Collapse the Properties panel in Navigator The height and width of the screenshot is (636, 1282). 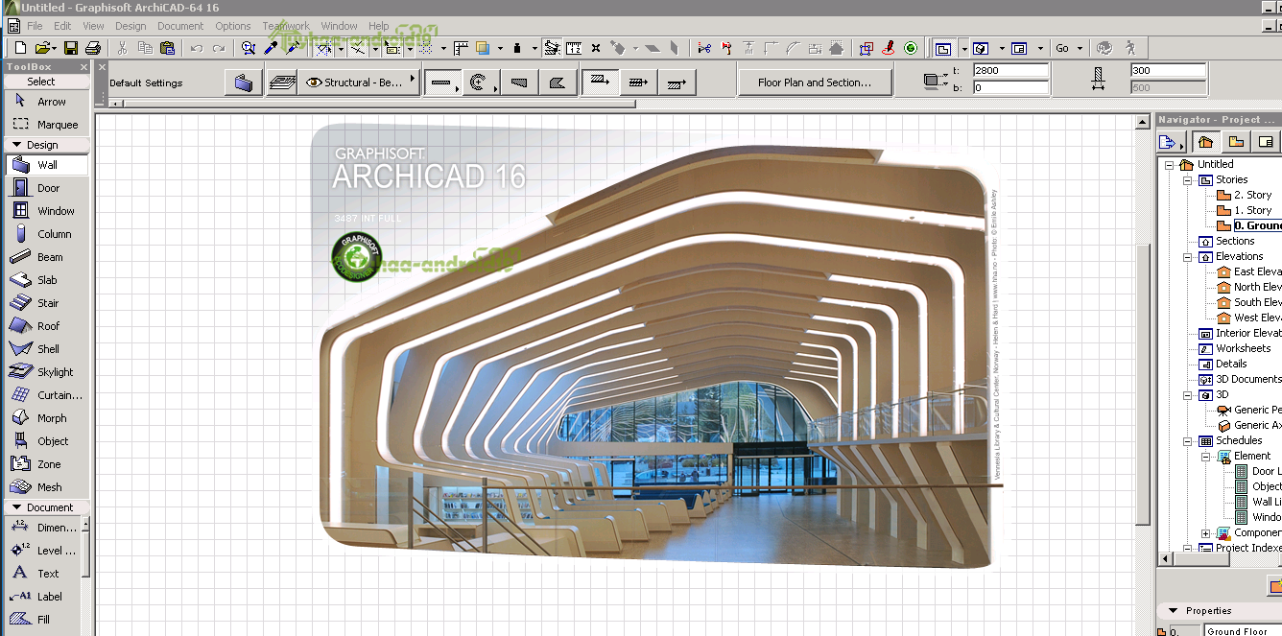click(x=1173, y=610)
